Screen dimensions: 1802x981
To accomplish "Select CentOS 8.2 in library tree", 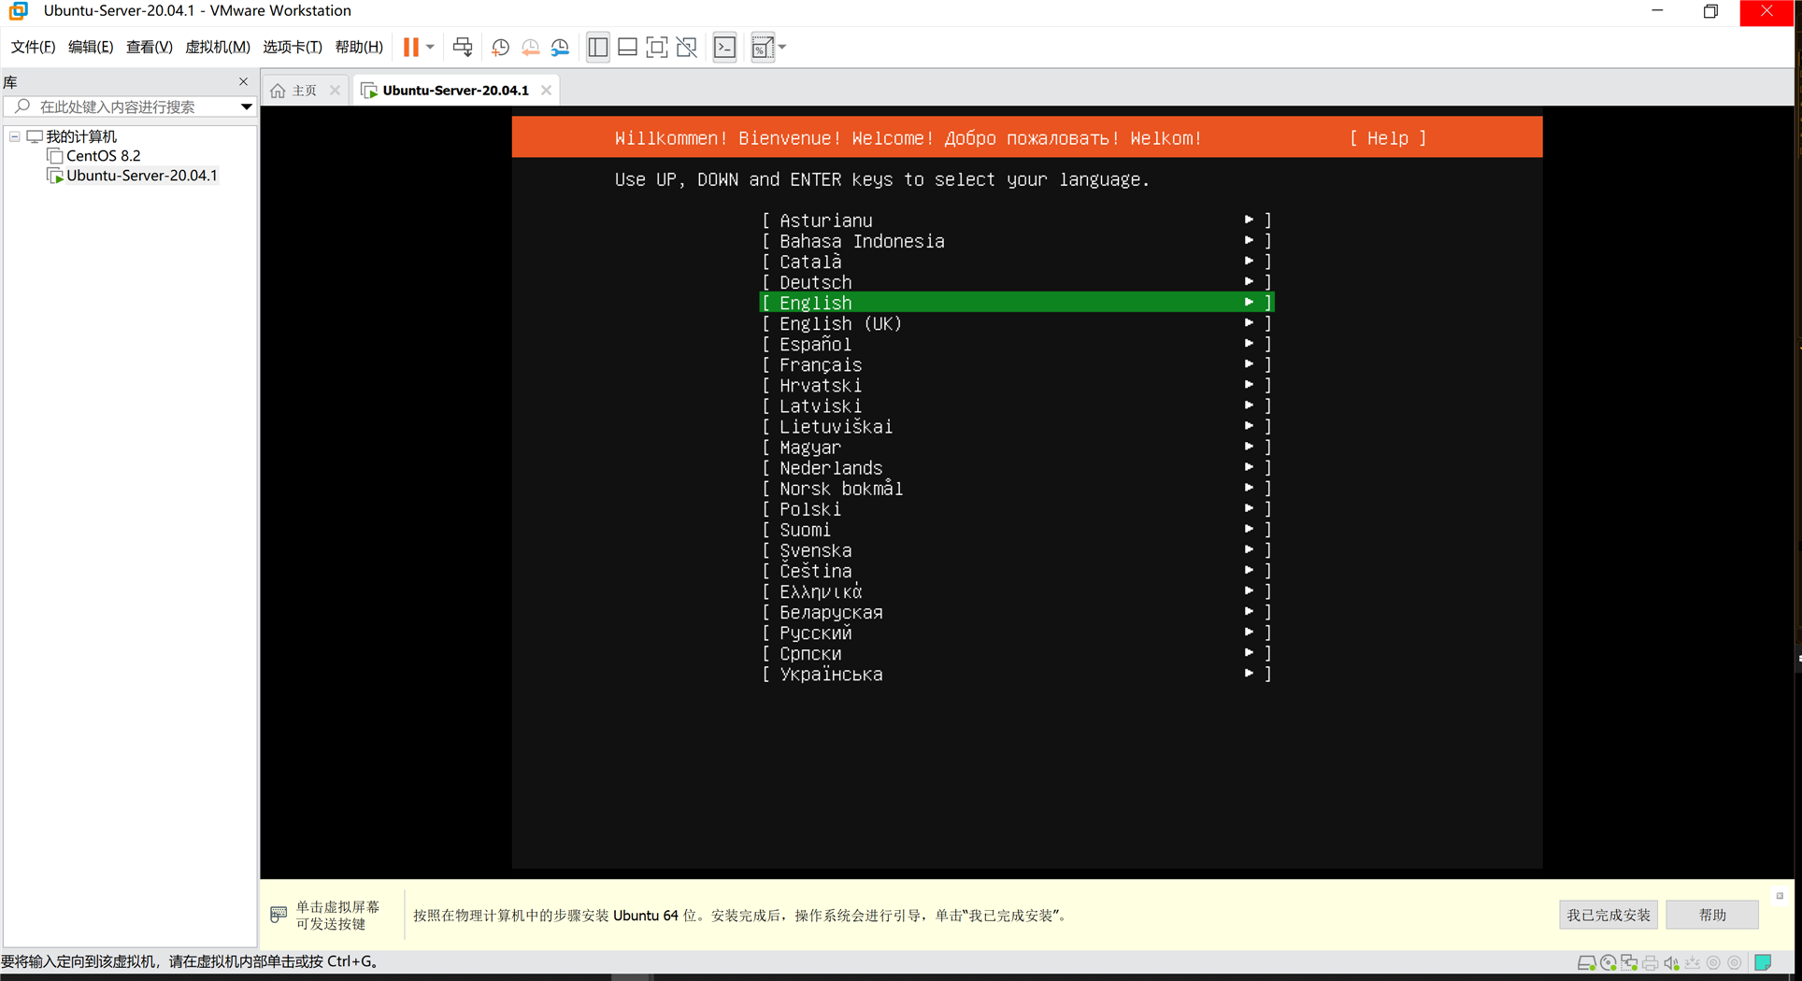I will click(x=103, y=156).
